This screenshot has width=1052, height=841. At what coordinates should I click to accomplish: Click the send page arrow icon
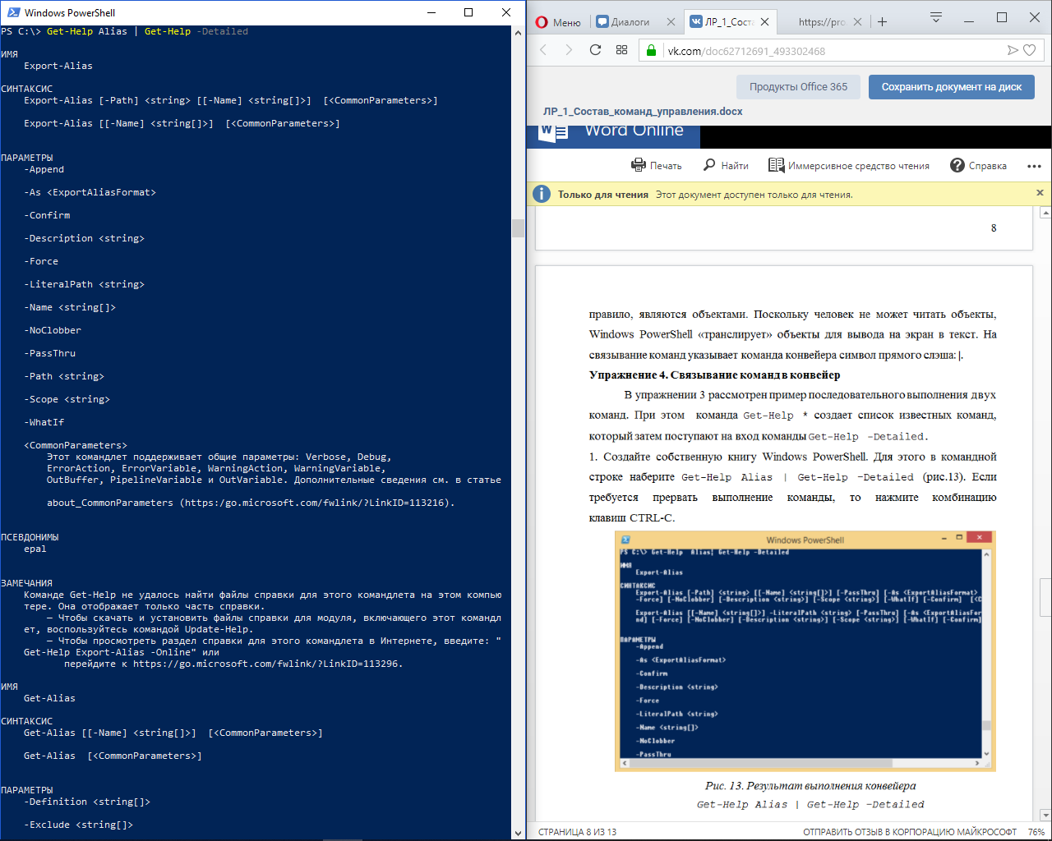click(x=1013, y=50)
